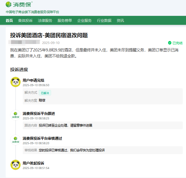Navigate to the 资讯 section

pyautogui.click(x=120, y=21)
